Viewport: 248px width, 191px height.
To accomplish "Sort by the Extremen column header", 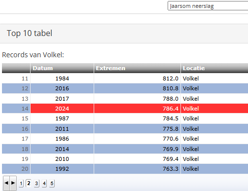I will tap(137, 68).
